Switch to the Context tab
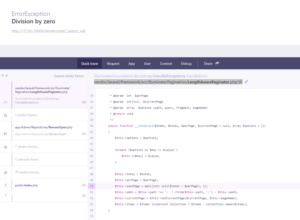This screenshot has height=220, width=300. point(166,64)
